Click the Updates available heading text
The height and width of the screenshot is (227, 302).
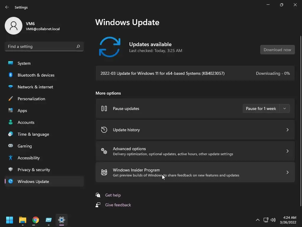pyautogui.click(x=150, y=44)
